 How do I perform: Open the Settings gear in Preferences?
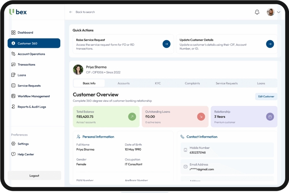[x=13, y=144]
